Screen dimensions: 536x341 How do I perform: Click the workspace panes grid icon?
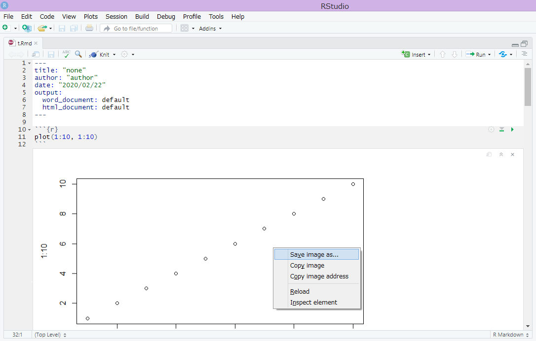click(x=185, y=28)
